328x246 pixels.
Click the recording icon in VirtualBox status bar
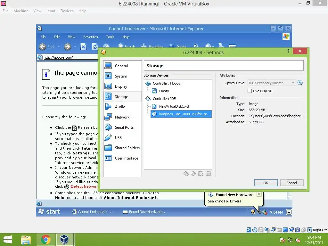point(291,230)
